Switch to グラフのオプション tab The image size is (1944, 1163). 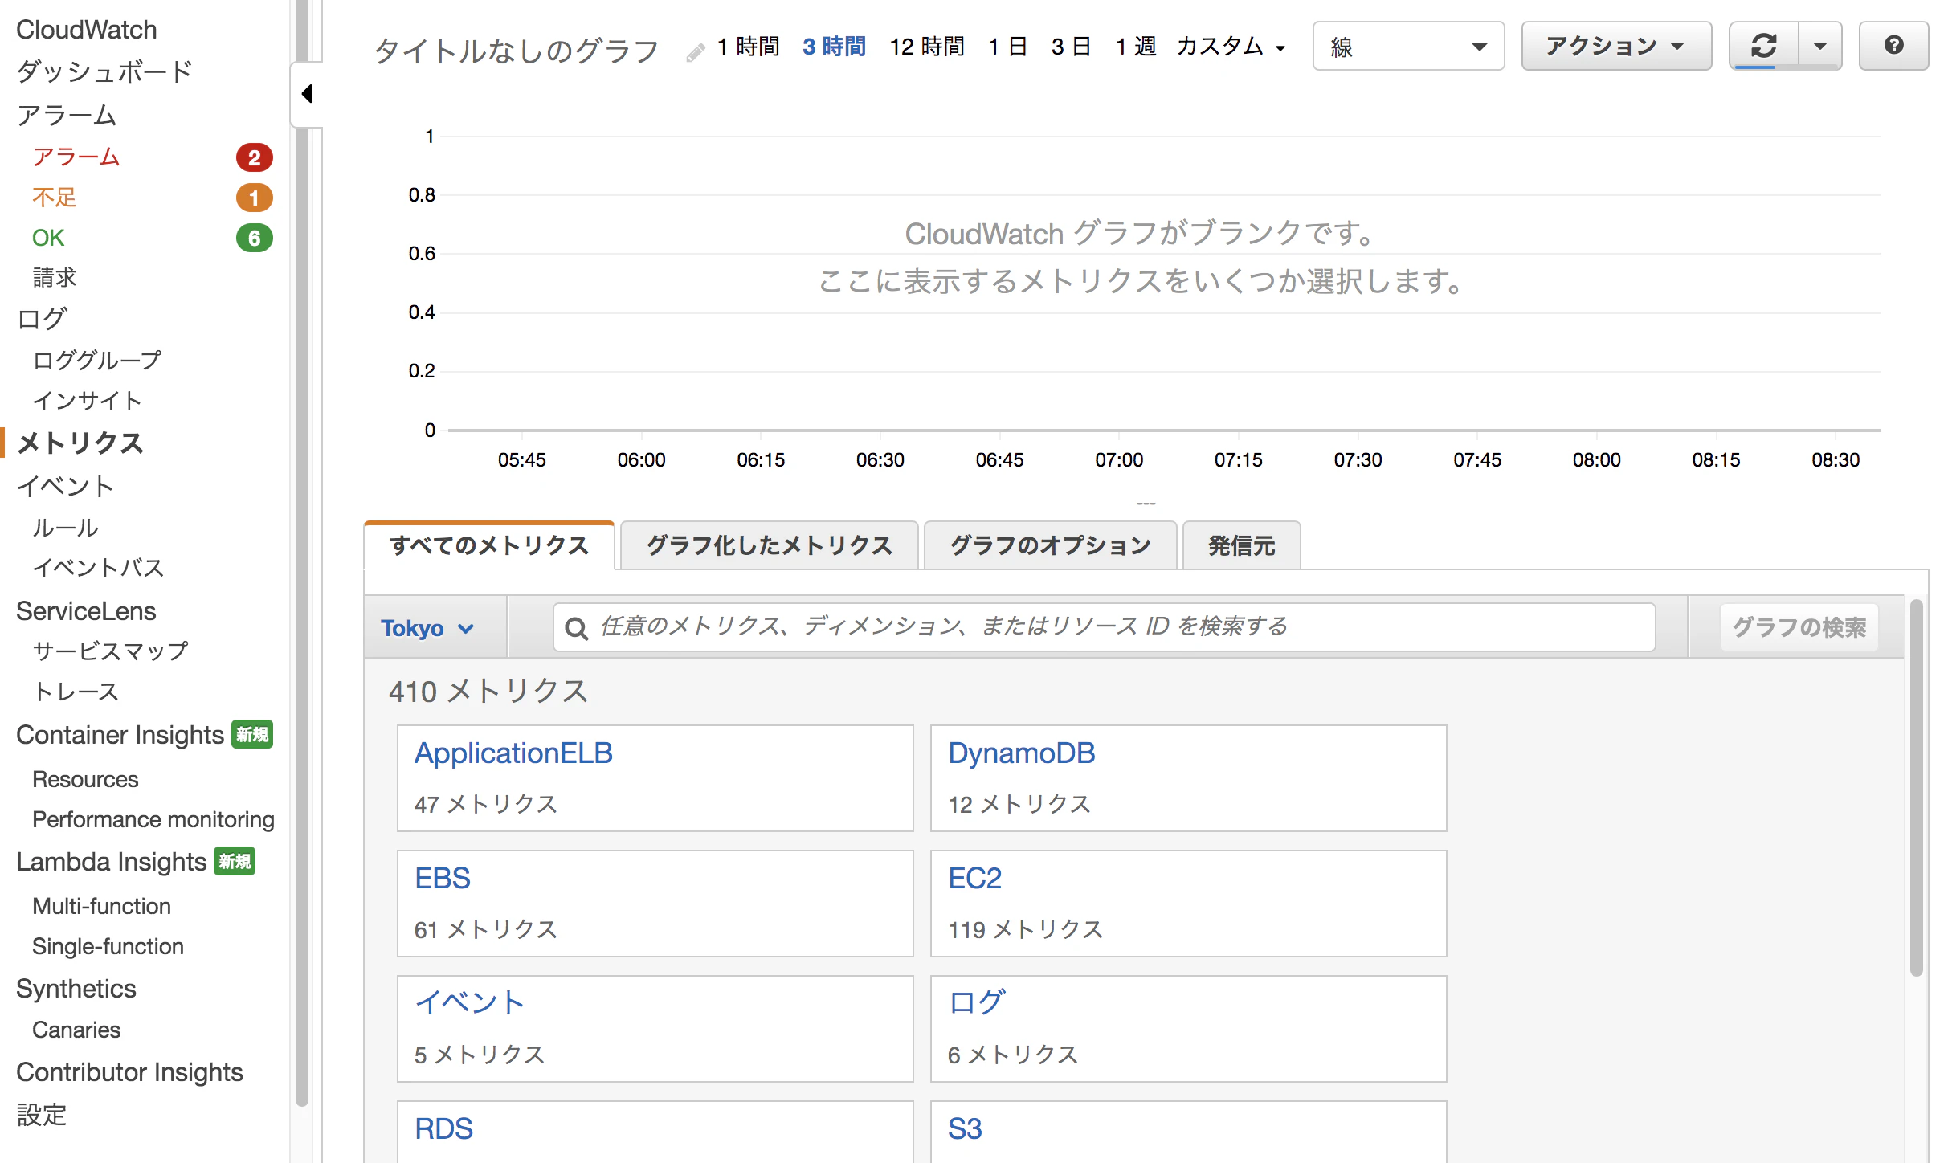click(x=1050, y=546)
